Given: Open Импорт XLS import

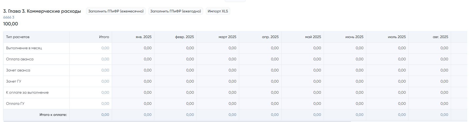Looking at the screenshot, I should coord(218,11).
